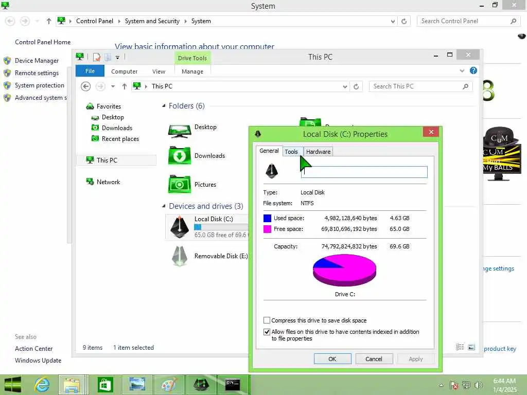Select the Local Disk (C:) drive icon

(180, 227)
